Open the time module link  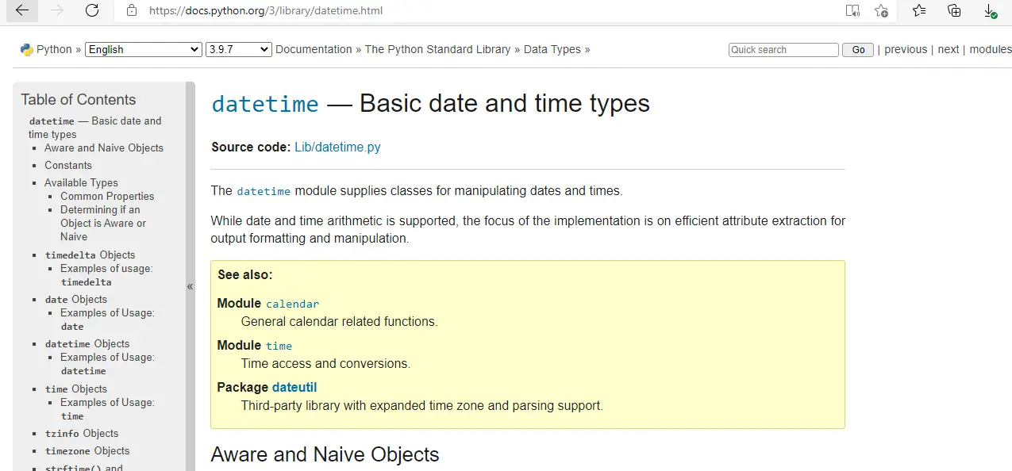coord(279,346)
